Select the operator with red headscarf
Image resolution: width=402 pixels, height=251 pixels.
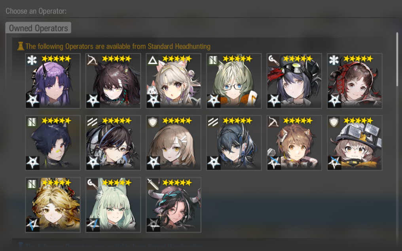[x=355, y=81]
